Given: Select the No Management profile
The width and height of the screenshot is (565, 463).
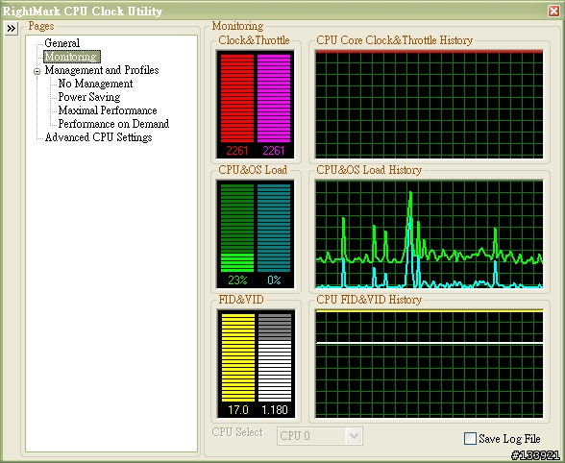Looking at the screenshot, I should 95,84.
